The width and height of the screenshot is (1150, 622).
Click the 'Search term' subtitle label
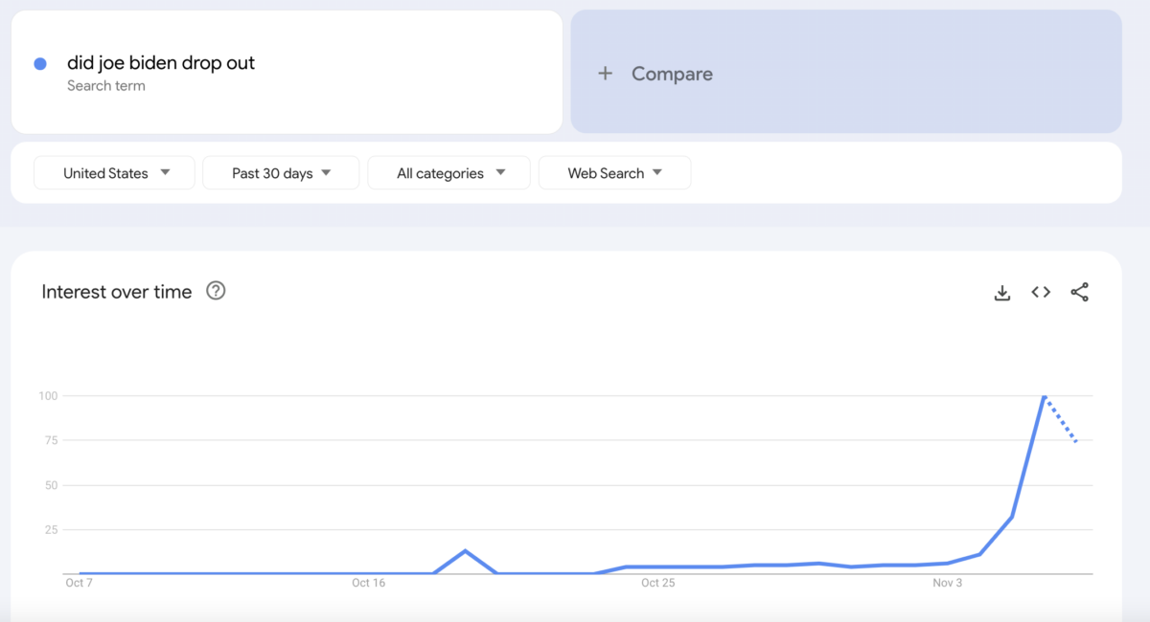click(106, 86)
